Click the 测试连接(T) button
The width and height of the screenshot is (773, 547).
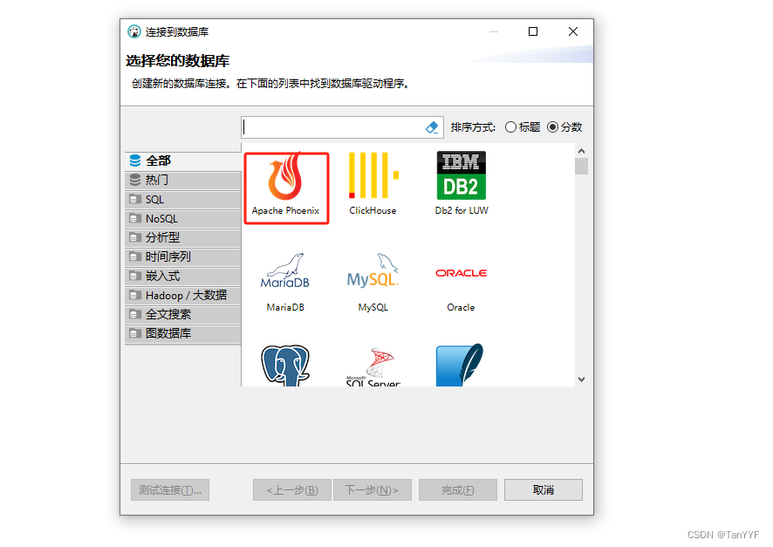[170, 489]
